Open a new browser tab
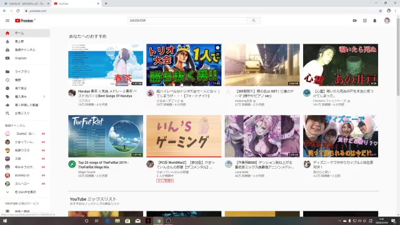Image resolution: width=400 pixels, height=225 pixels. tap(106, 4)
